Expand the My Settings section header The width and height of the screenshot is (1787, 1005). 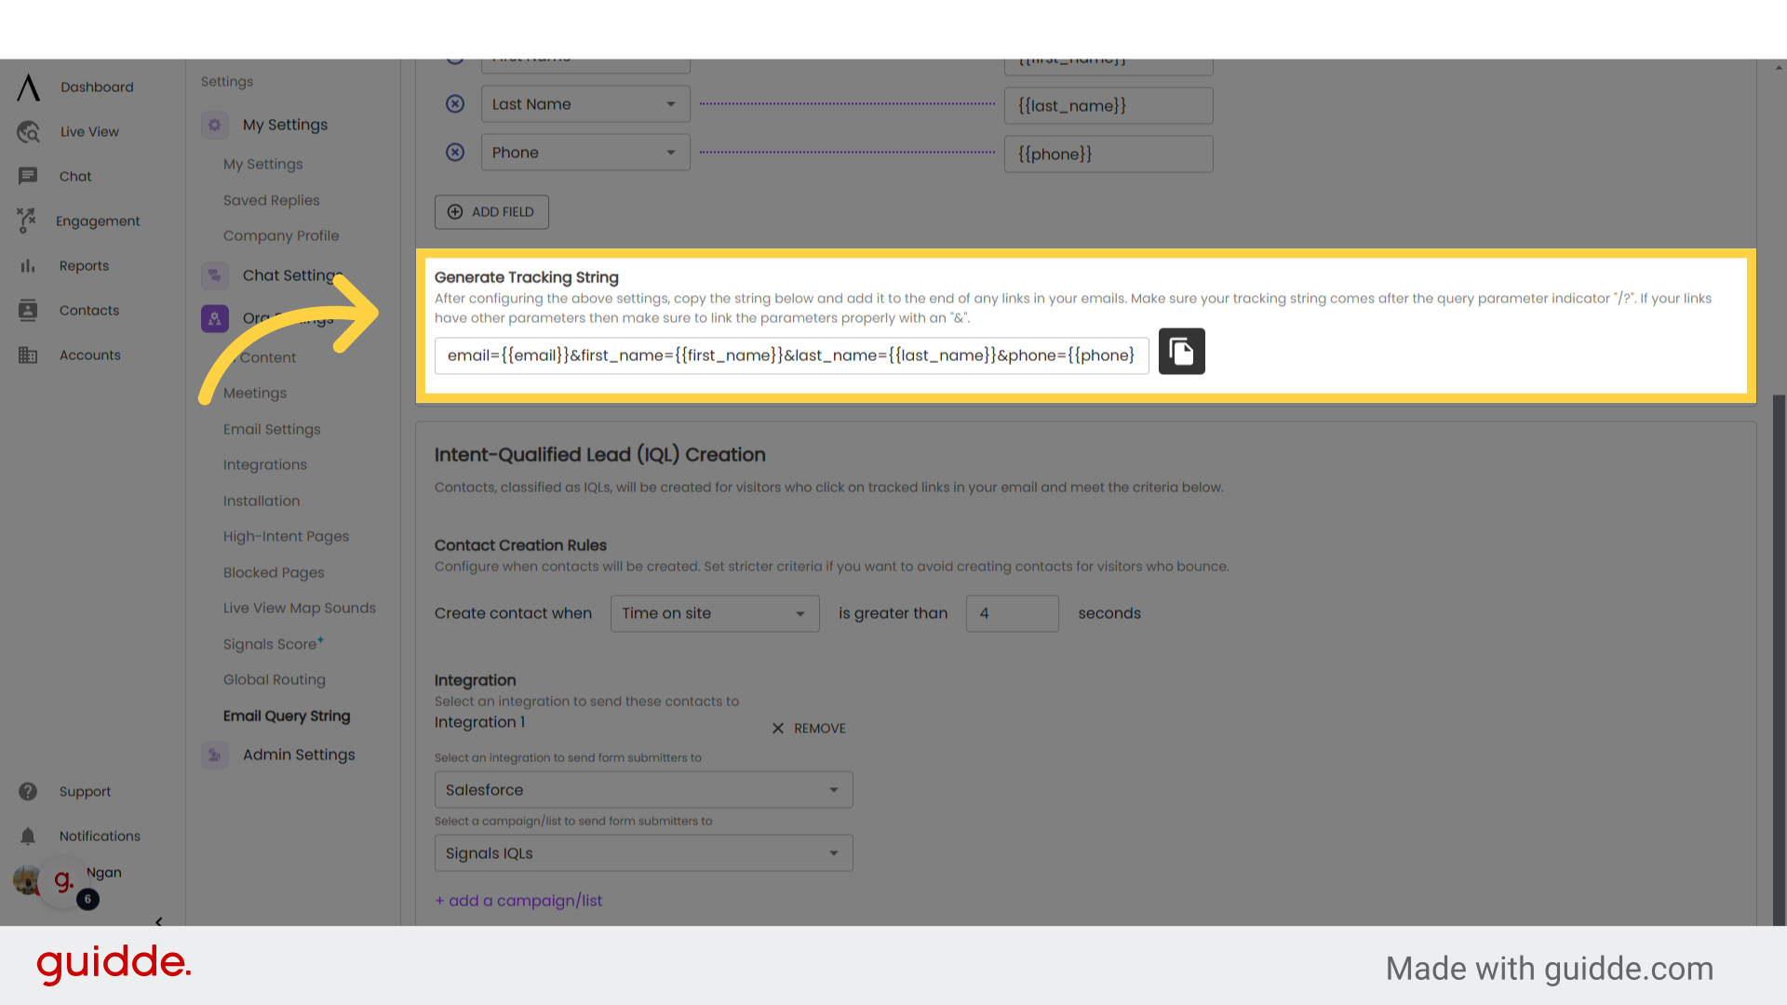point(285,125)
